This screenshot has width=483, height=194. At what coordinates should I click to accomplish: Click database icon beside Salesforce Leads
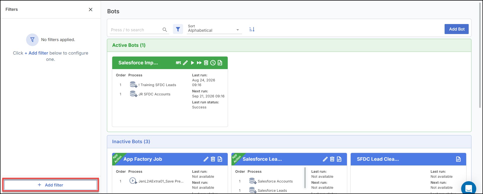click(253, 190)
